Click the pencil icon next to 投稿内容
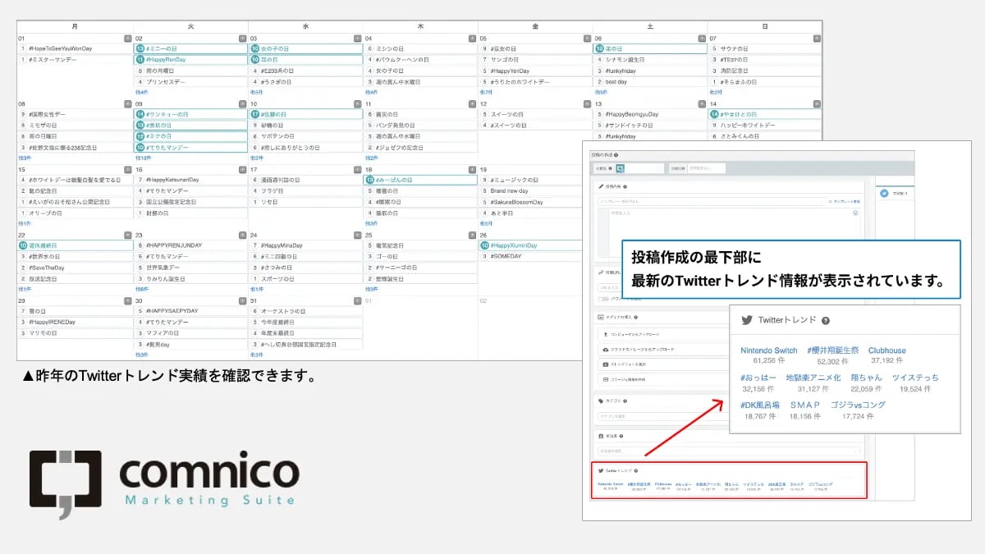The image size is (985, 554). point(600,186)
